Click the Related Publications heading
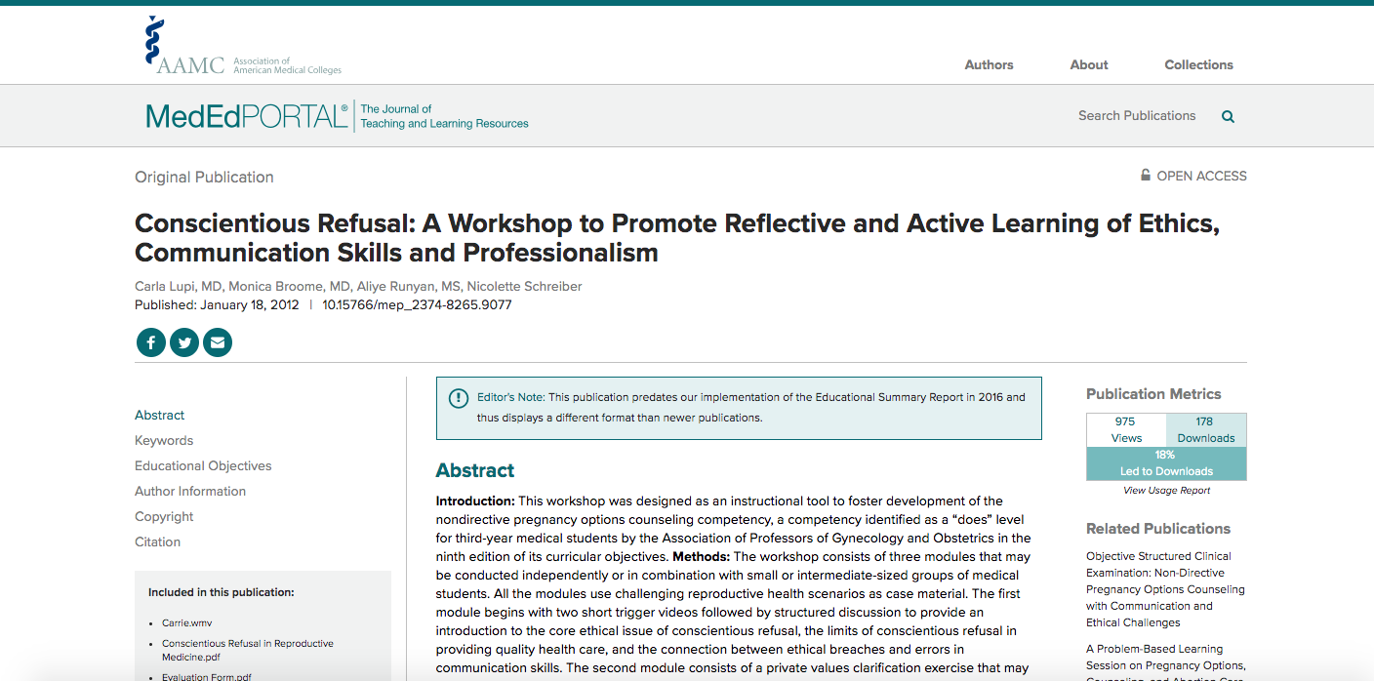 1158,529
